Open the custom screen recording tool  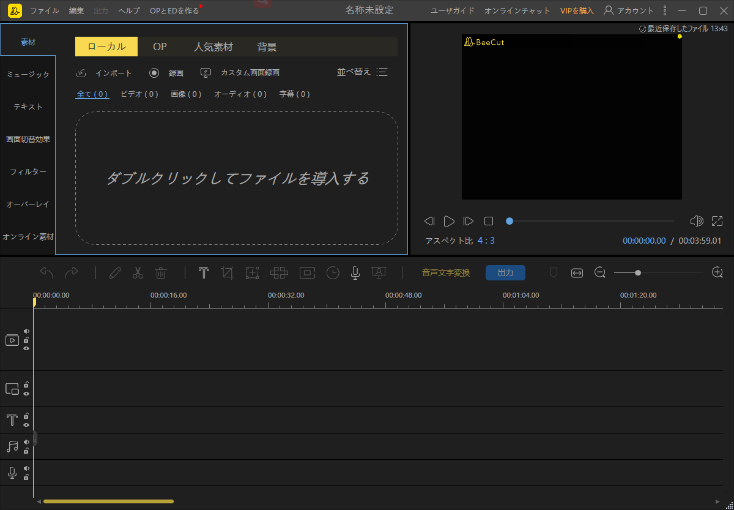[x=241, y=72]
